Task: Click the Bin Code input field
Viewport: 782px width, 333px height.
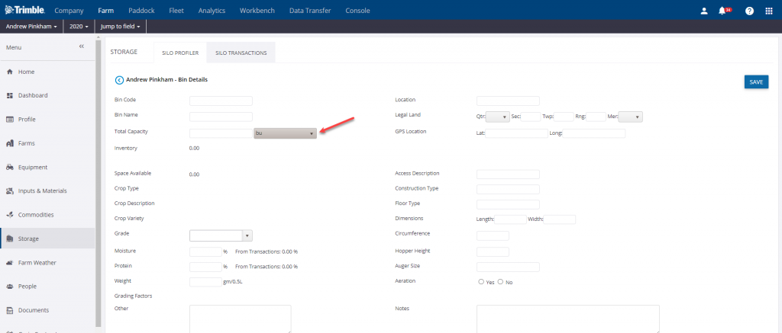Action: (221, 101)
